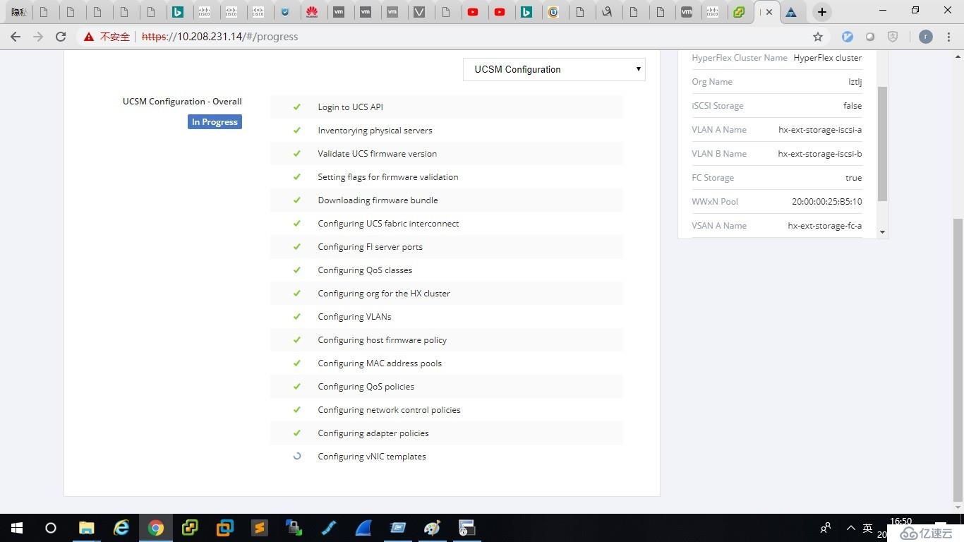Switch the 英 input method indicator

pos(868,528)
